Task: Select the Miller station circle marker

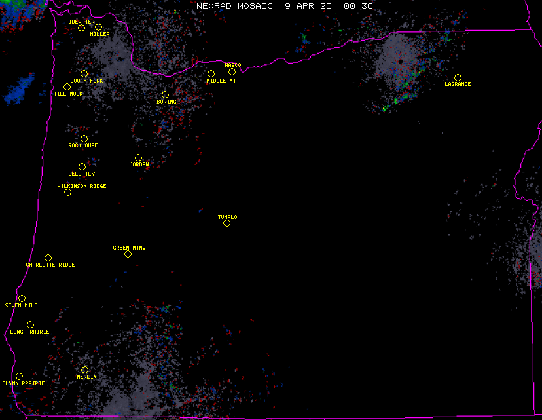Action: coord(98,27)
